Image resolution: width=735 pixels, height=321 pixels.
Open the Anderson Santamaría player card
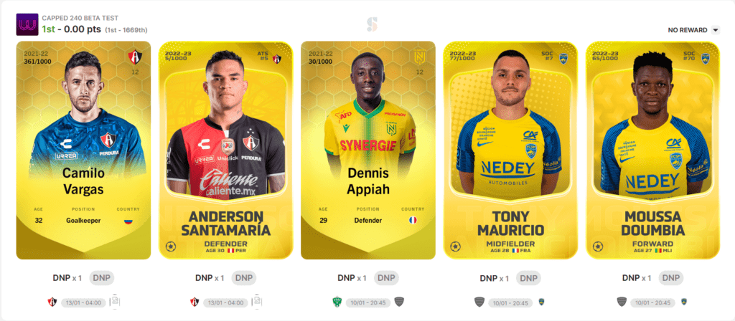coord(226,150)
